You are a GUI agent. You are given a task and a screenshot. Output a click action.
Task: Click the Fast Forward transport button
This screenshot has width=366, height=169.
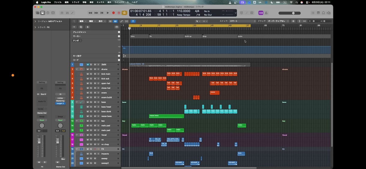click(x=96, y=13)
